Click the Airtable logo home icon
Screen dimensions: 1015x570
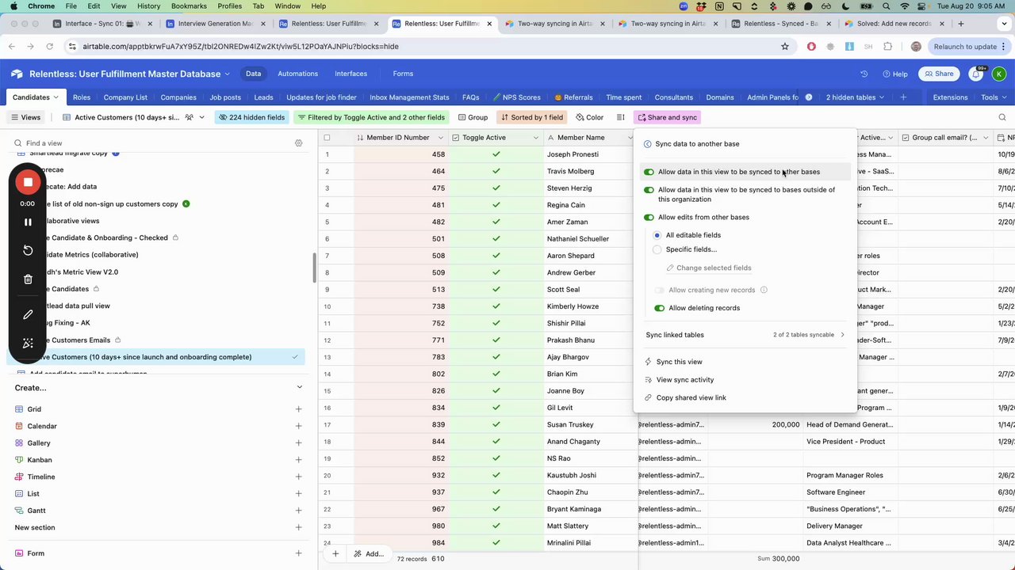[17, 74]
